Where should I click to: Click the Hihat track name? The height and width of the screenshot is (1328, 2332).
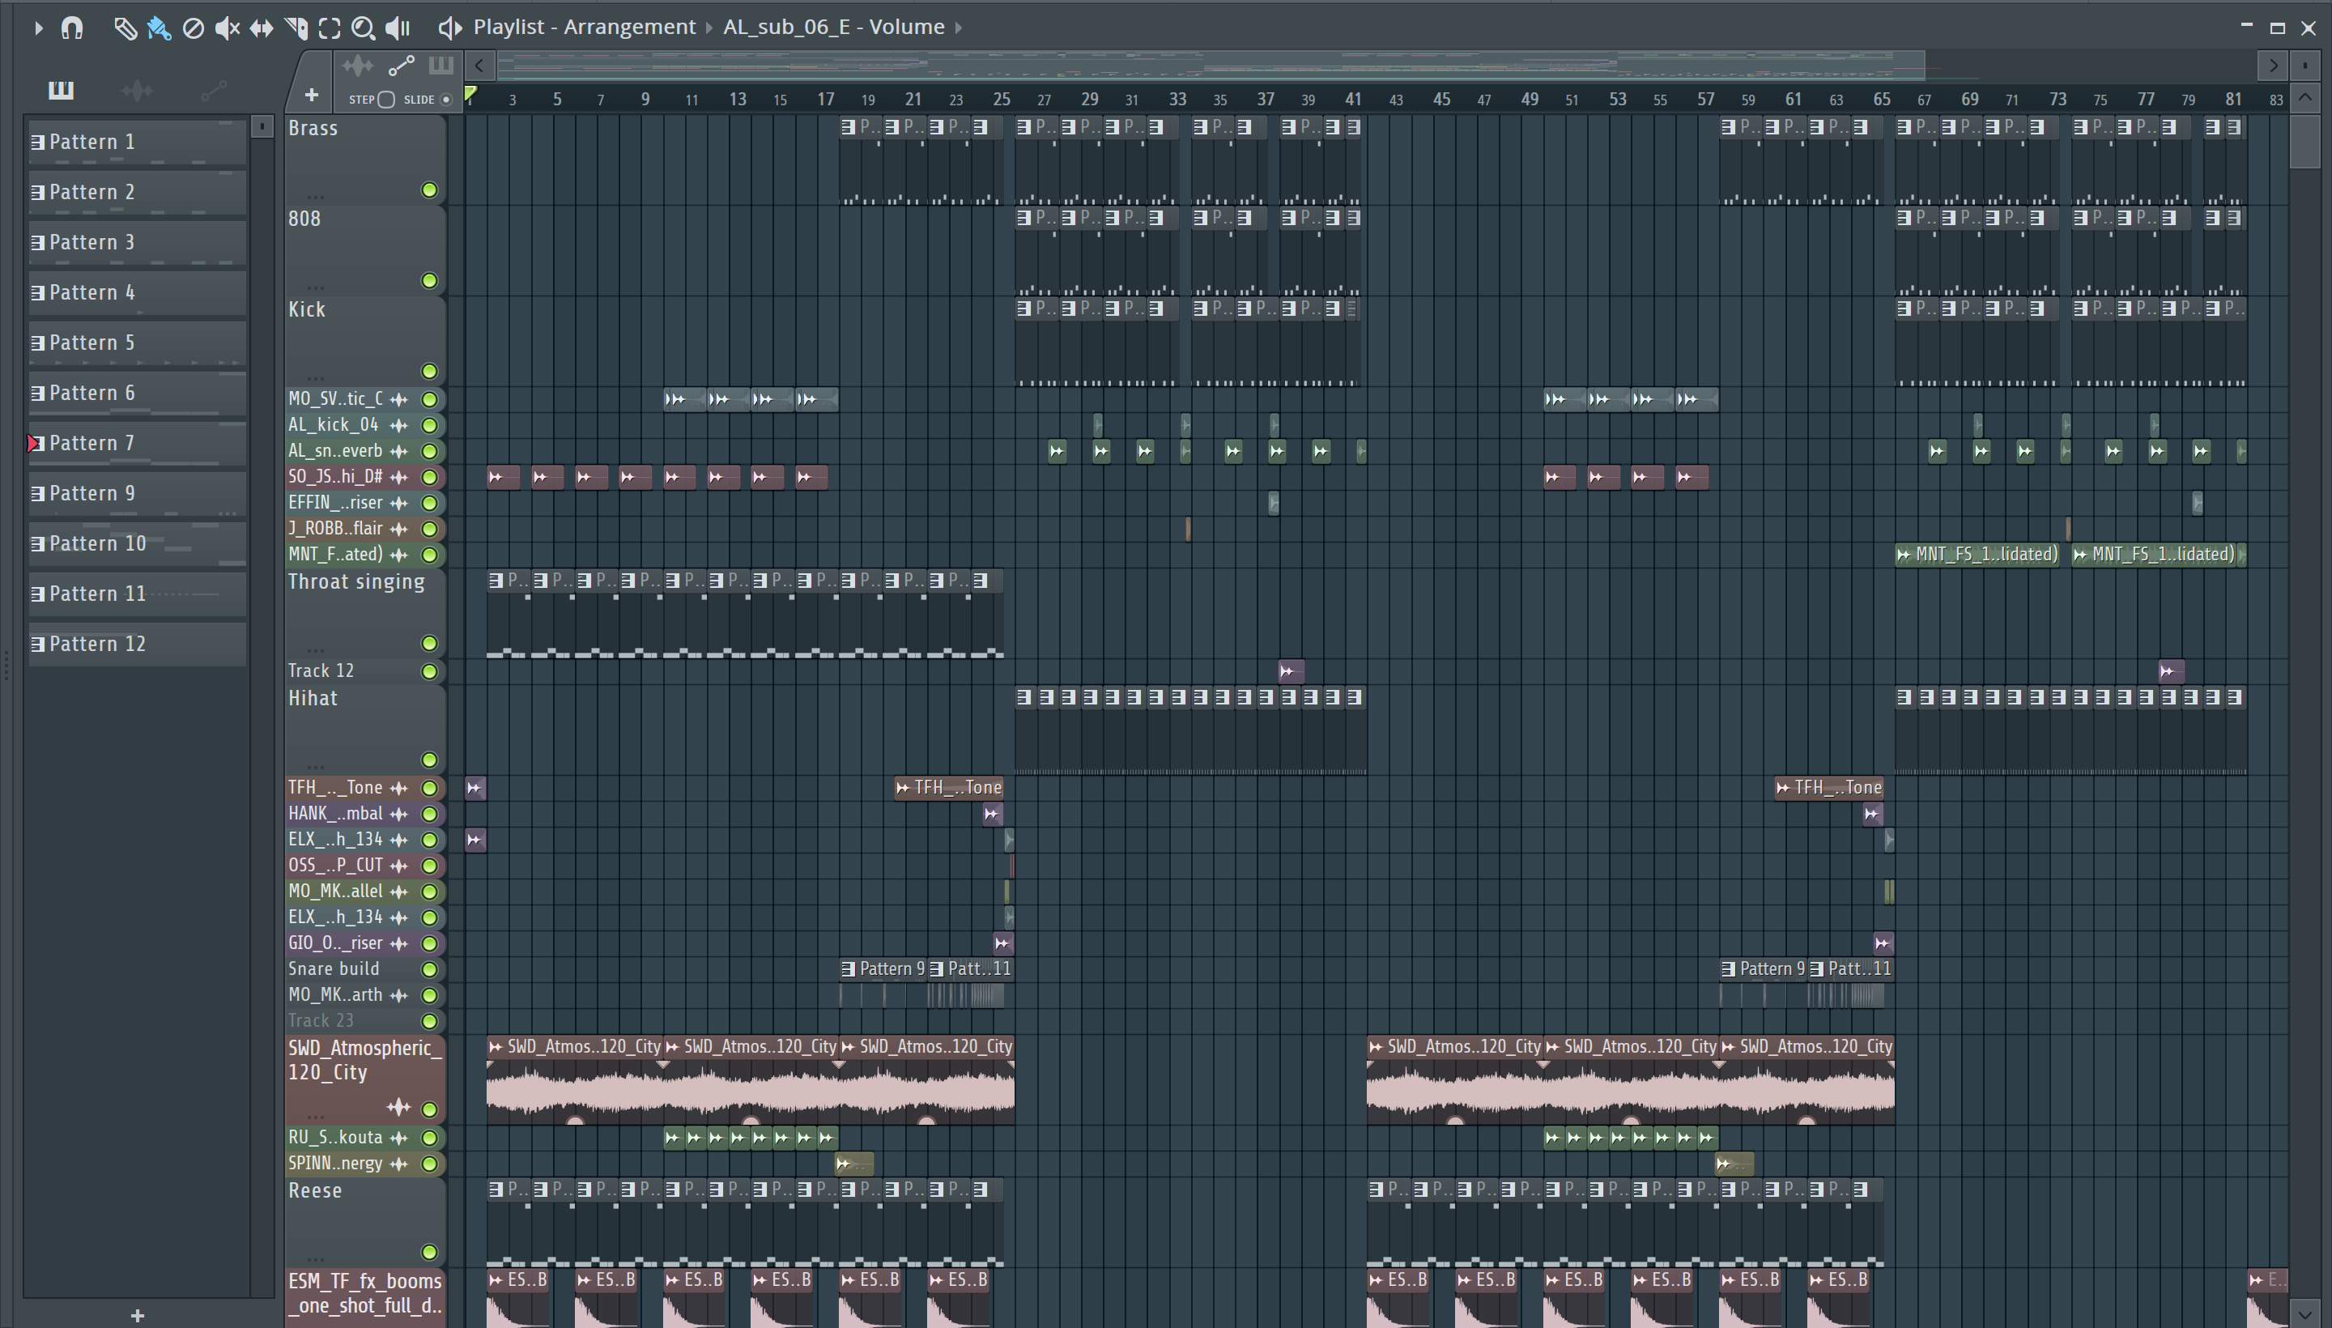[x=313, y=699]
